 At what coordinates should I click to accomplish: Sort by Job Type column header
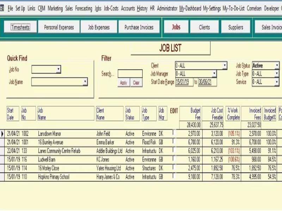pos(149,114)
